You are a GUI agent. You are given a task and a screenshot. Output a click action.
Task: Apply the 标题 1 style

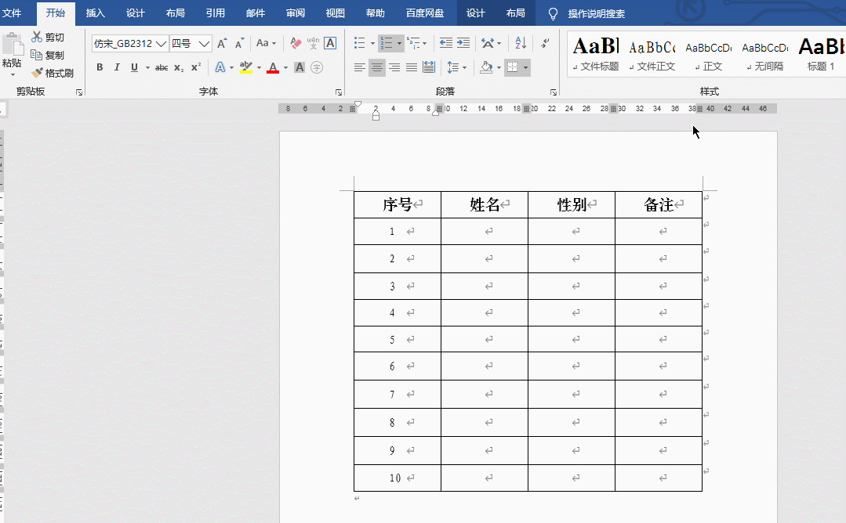(x=821, y=54)
